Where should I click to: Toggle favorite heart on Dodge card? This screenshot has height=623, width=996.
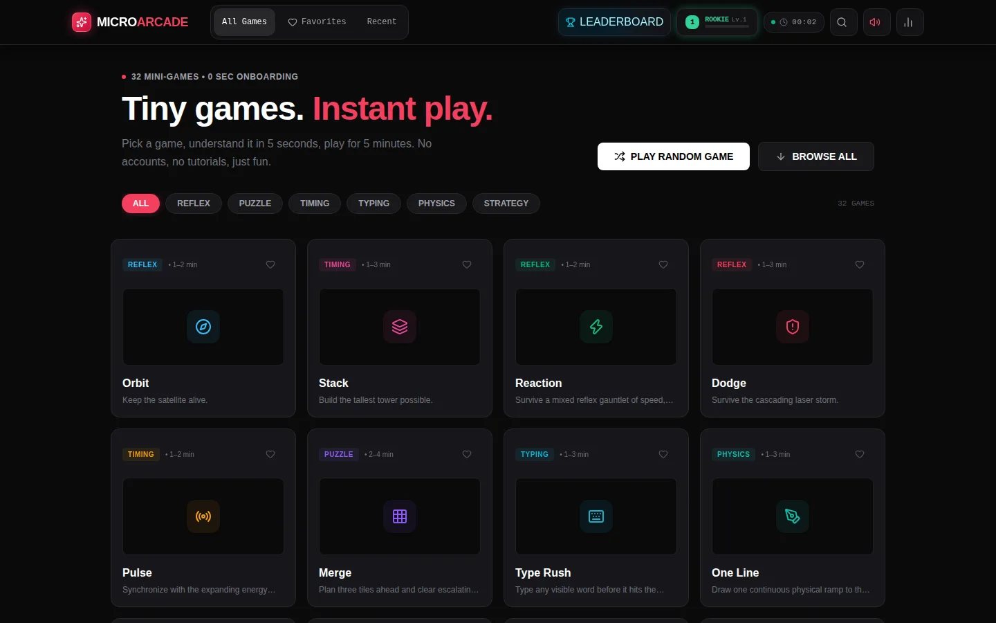tap(860, 264)
